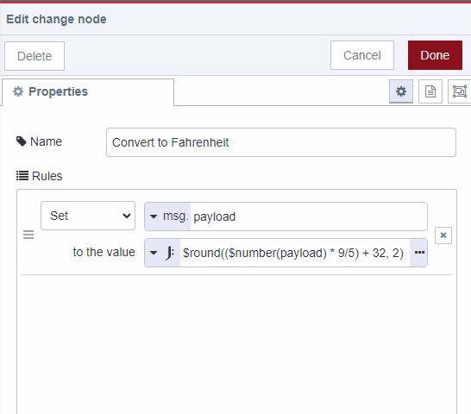Click the empty rules list area
Screen dimensions: 471x414
click(x=236, y=344)
